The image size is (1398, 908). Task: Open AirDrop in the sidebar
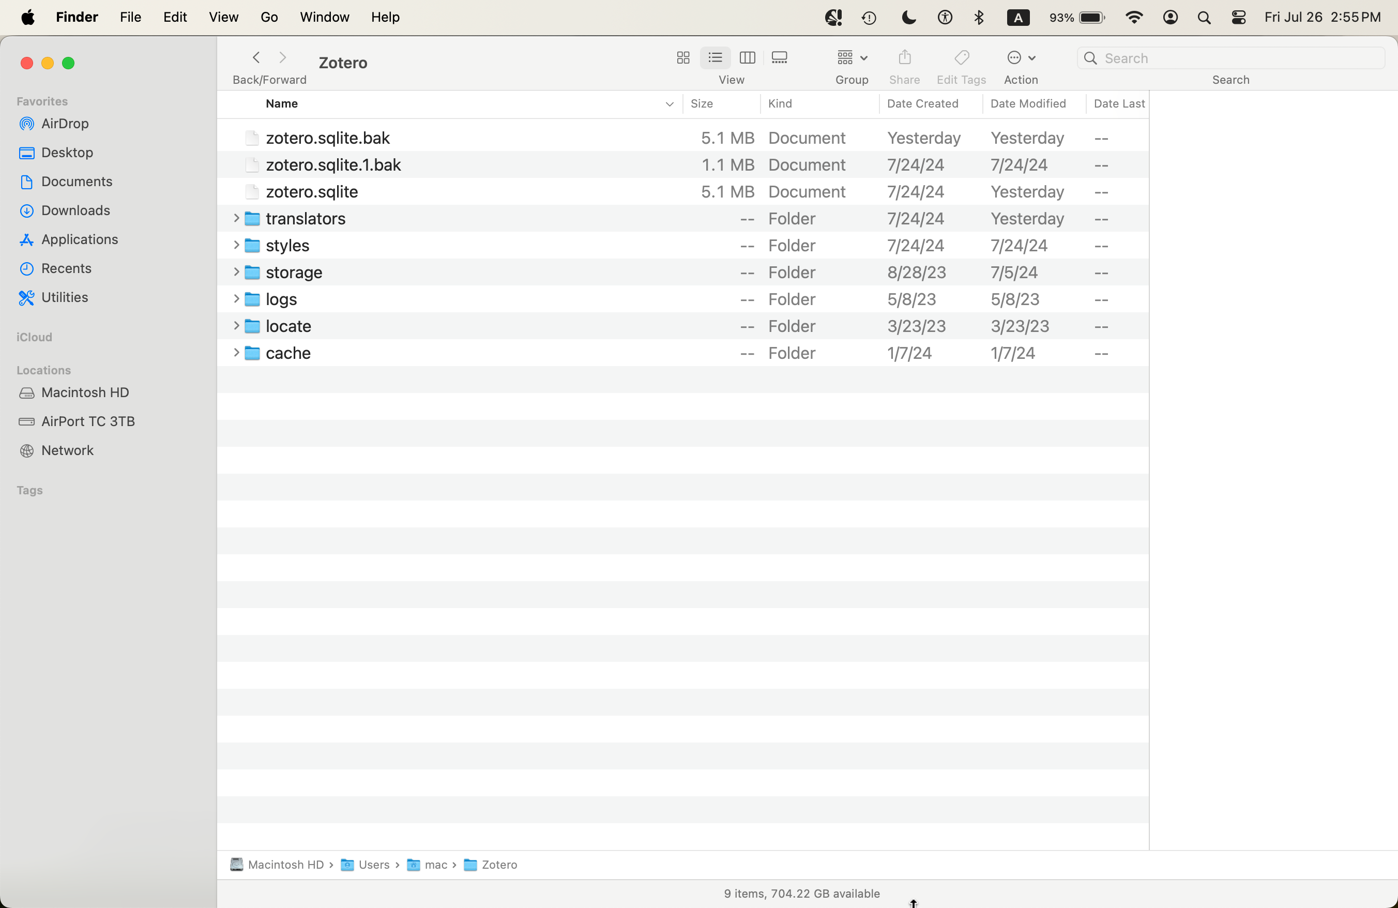click(65, 124)
